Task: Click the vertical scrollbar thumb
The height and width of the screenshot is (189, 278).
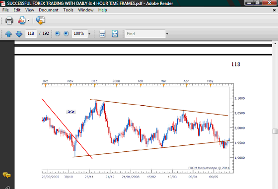Action: pyautogui.click(x=275, y=131)
